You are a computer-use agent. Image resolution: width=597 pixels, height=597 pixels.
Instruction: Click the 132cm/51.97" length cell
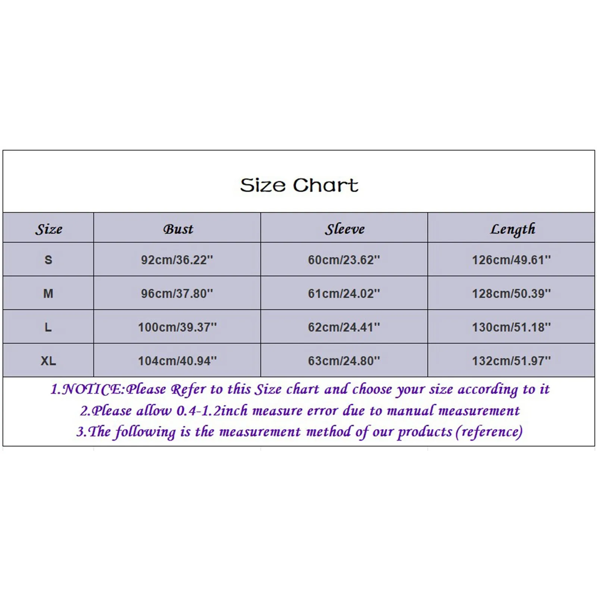coord(511,361)
